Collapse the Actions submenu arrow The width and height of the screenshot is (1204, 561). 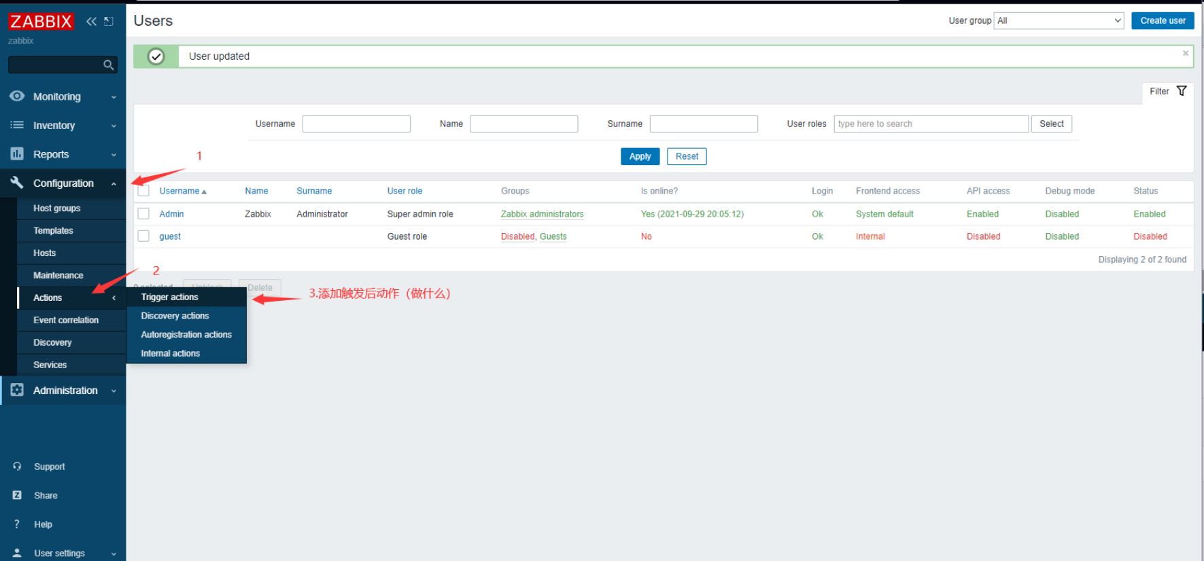[114, 297]
